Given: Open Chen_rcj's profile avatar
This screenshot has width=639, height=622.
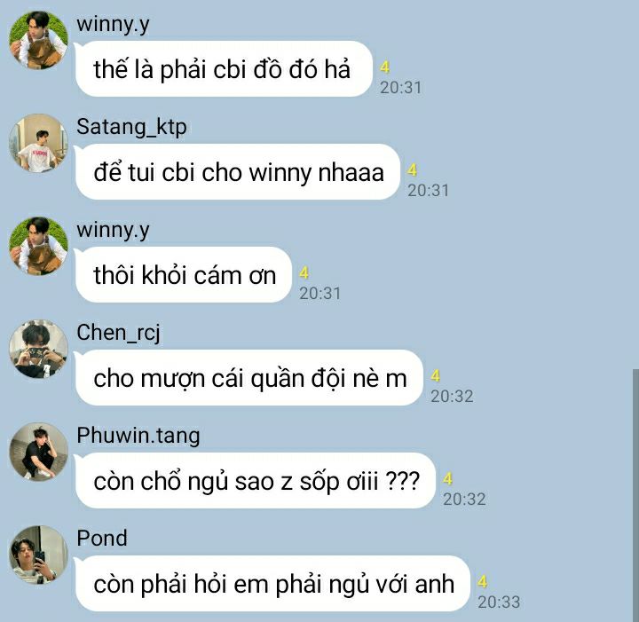Looking at the screenshot, I should pyautogui.click(x=39, y=349).
